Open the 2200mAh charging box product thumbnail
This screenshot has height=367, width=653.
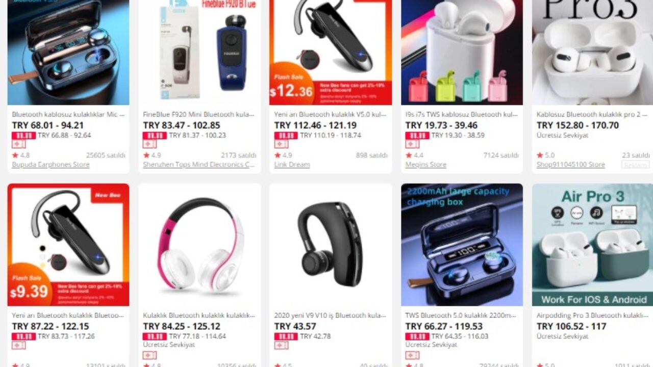pyautogui.click(x=462, y=245)
